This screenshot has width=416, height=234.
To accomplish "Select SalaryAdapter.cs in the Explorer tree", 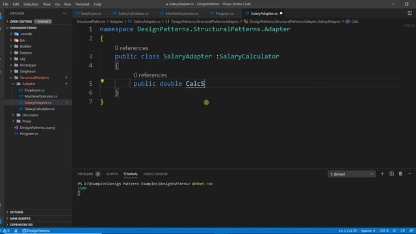I will point(38,103).
